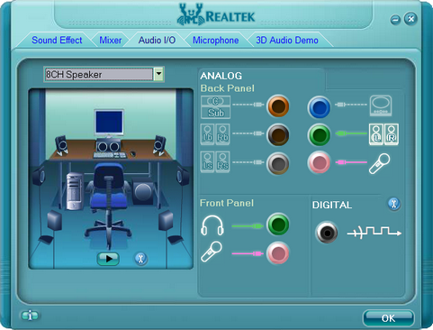Viewport: 433px width, 330px height.
Task: Play the speaker test sound
Action: click(x=108, y=259)
